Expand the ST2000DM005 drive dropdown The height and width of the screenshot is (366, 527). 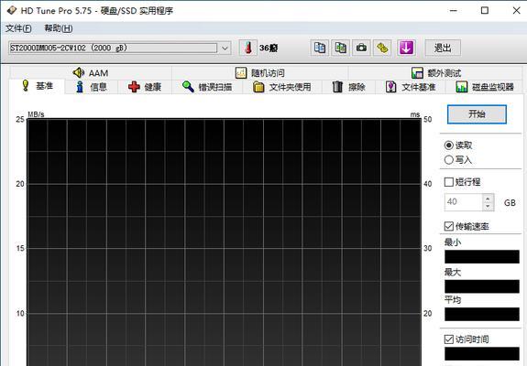(225, 48)
